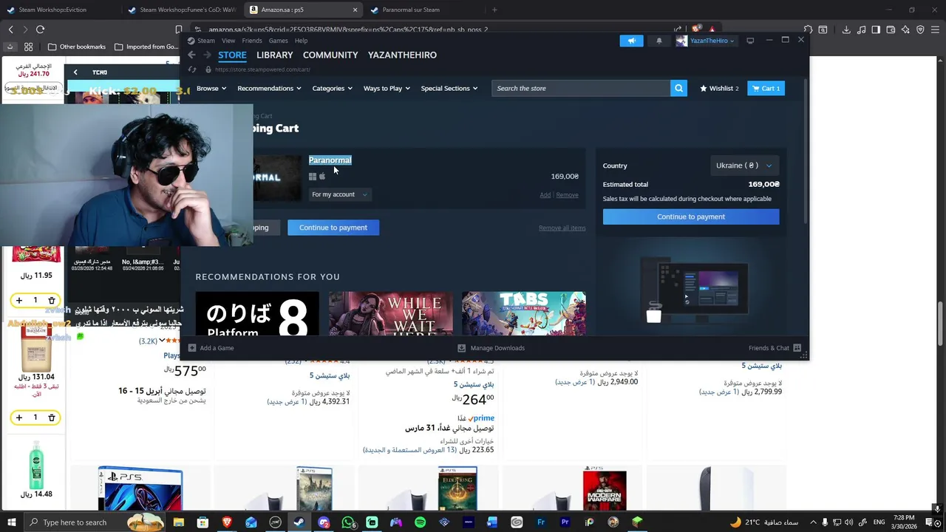
Task: Open the For my account dropdown
Action: point(339,194)
